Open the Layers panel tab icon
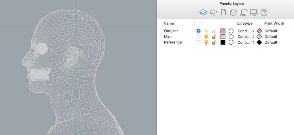 point(203,12)
